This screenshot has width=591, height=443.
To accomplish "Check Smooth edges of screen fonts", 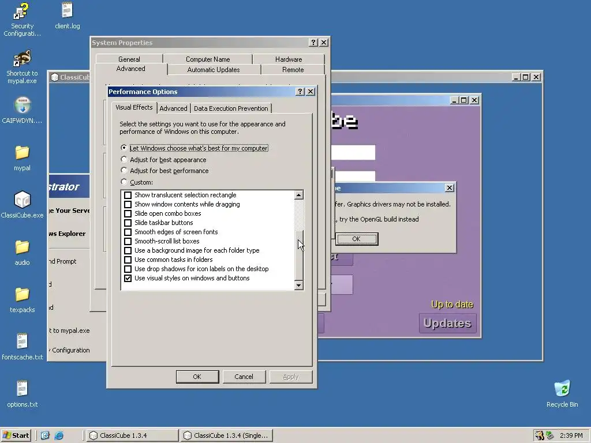I will 128,232.
